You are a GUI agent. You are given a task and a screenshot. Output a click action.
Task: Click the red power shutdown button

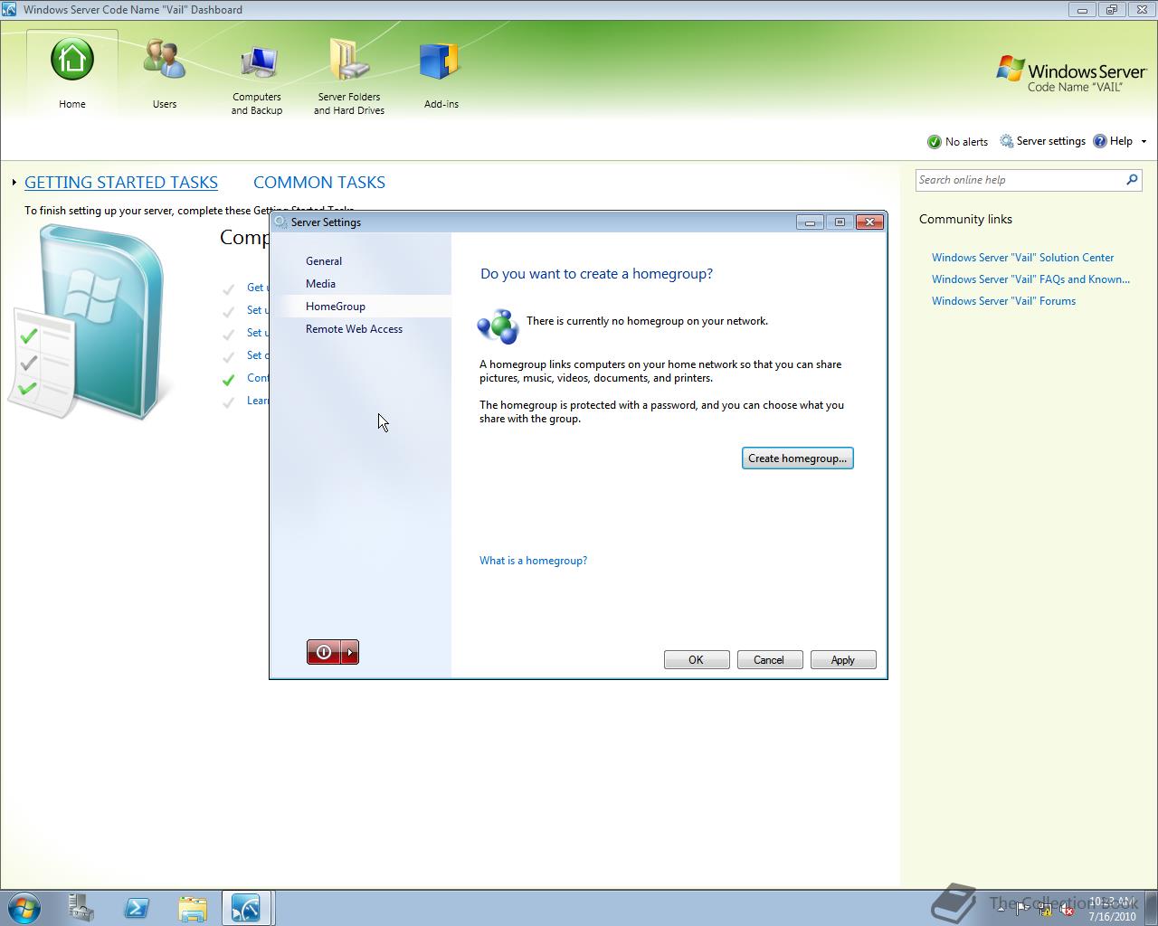point(324,652)
